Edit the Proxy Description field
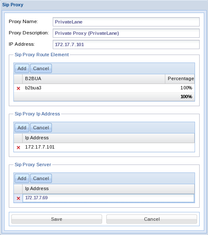This screenshot has width=208, height=235. (126, 33)
